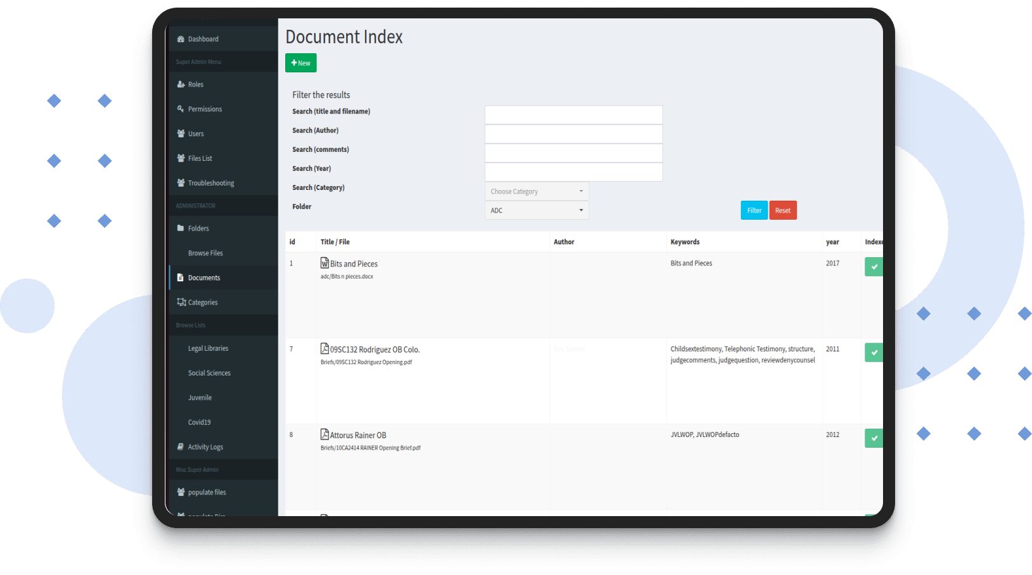Click the red Reset button

pyautogui.click(x=783, y=210)
